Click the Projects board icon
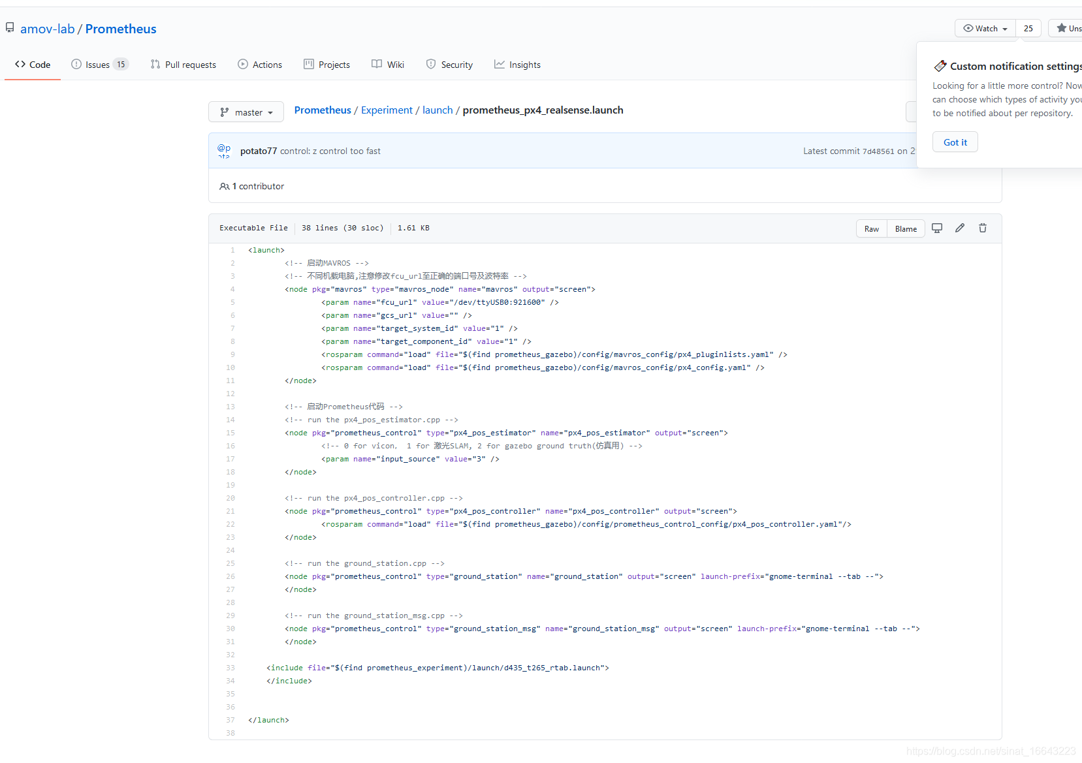 pyautogui.click(x=309, y=64)
